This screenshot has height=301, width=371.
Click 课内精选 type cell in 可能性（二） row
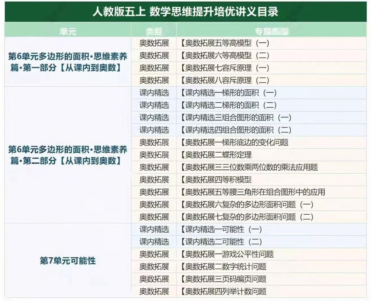[154, 242]
